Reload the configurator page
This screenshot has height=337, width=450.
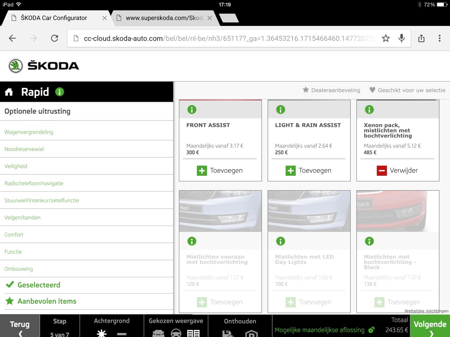click(54, 38)
